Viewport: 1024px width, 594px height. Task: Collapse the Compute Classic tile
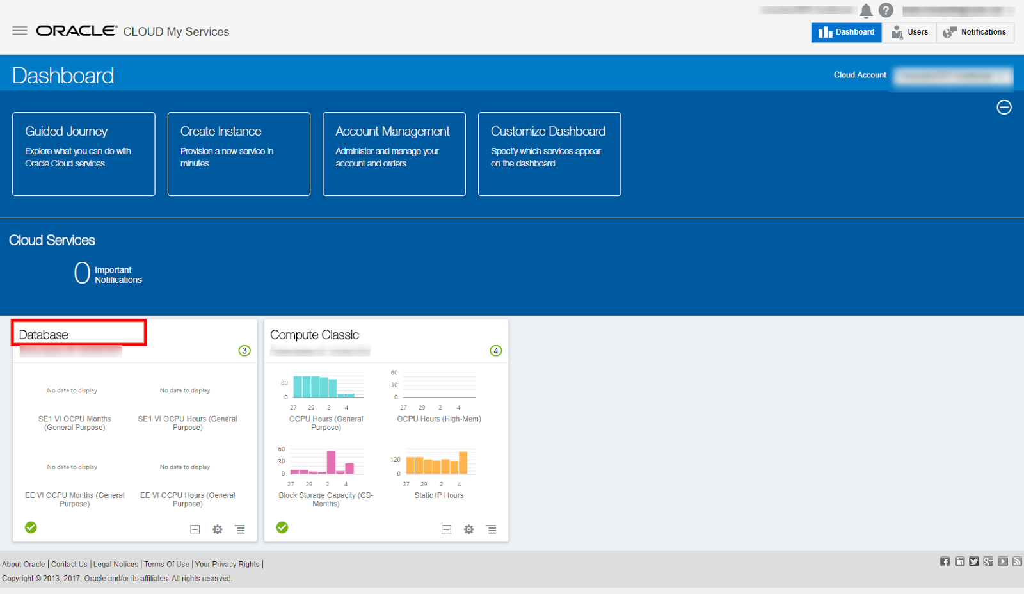[x=446, y=529]
